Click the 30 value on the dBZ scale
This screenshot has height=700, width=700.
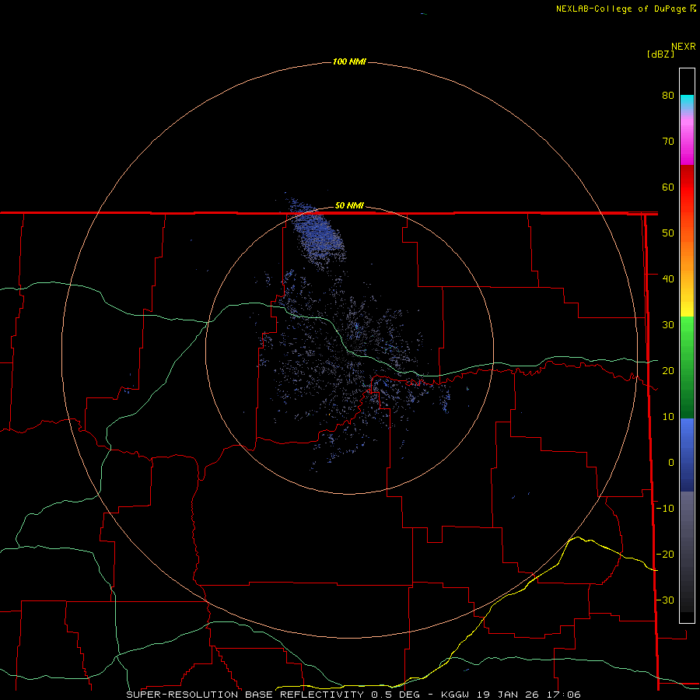[668, 325]
